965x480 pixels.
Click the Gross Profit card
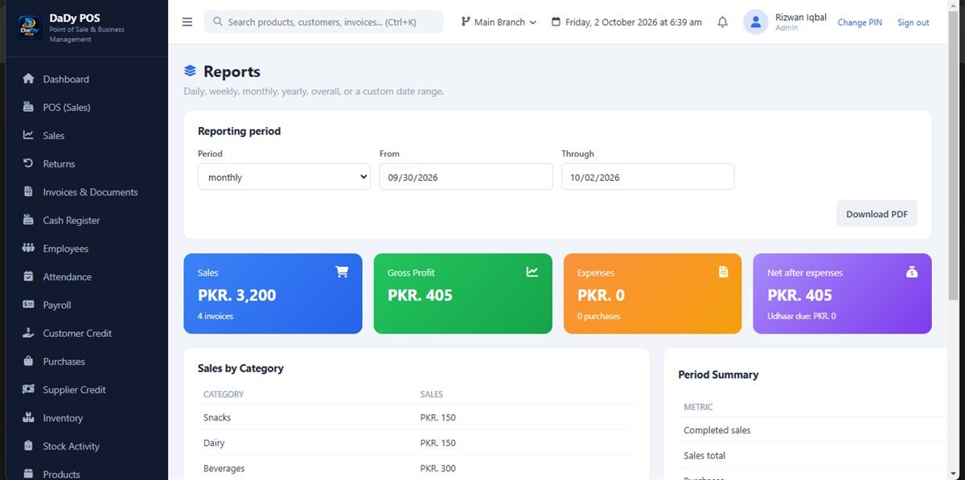462,293
